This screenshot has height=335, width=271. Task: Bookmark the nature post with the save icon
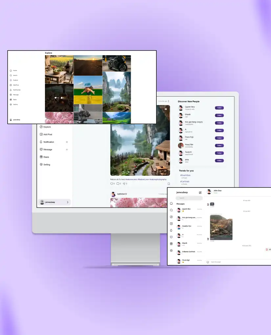coord(169,184)
